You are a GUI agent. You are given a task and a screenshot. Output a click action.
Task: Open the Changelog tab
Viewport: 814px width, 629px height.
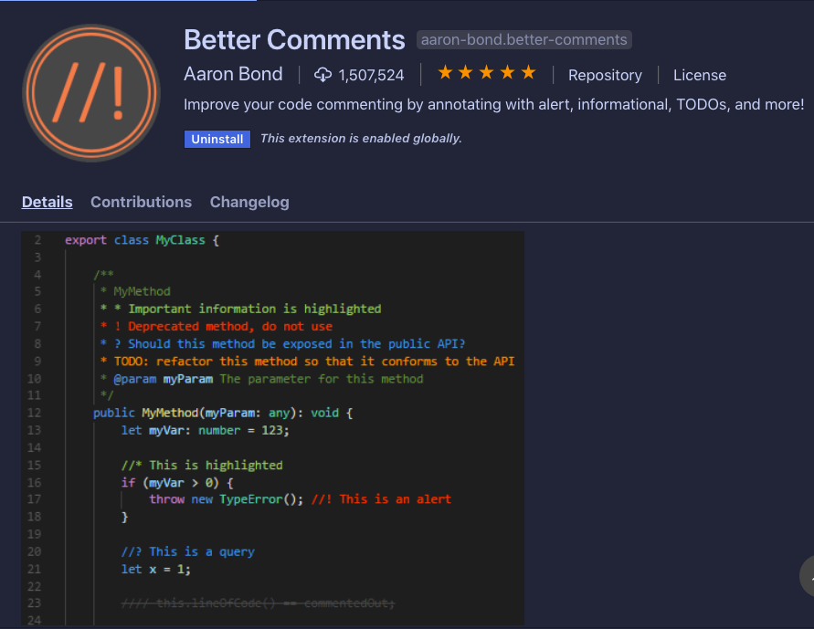pos(249,202)
